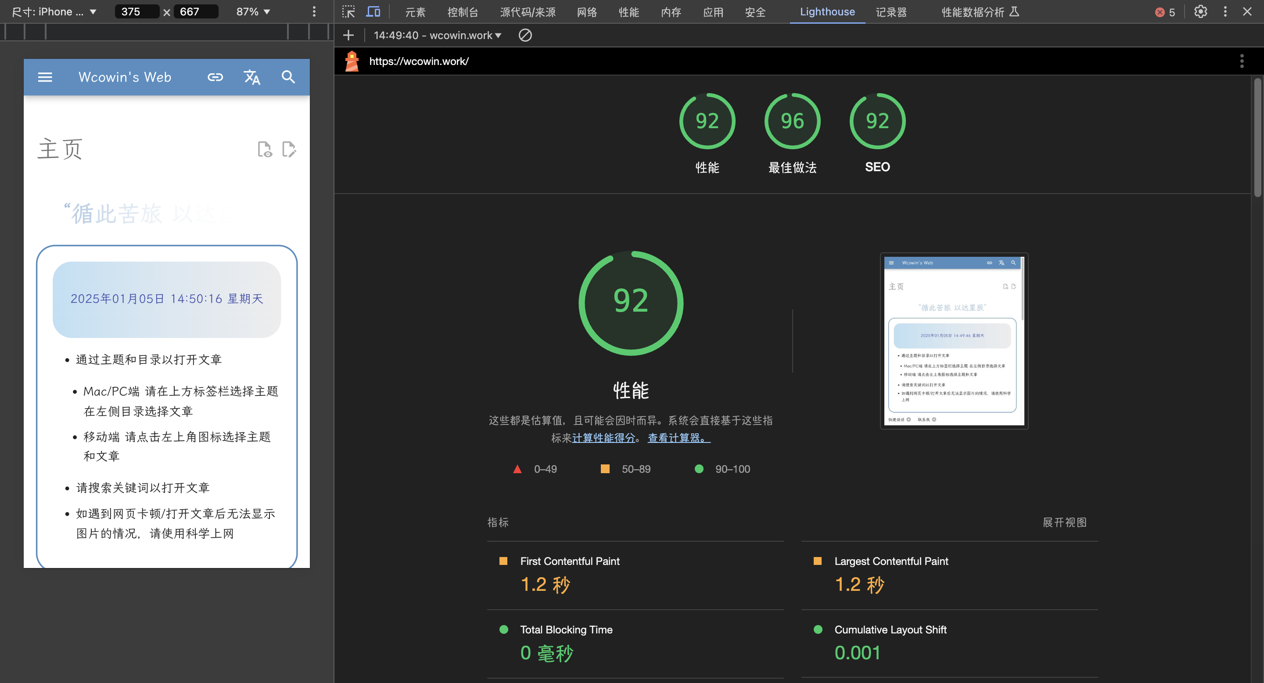Screen dimensions: 1264x683
Task: Click the 90–100 green legend entry
Action: pos(722,469)
